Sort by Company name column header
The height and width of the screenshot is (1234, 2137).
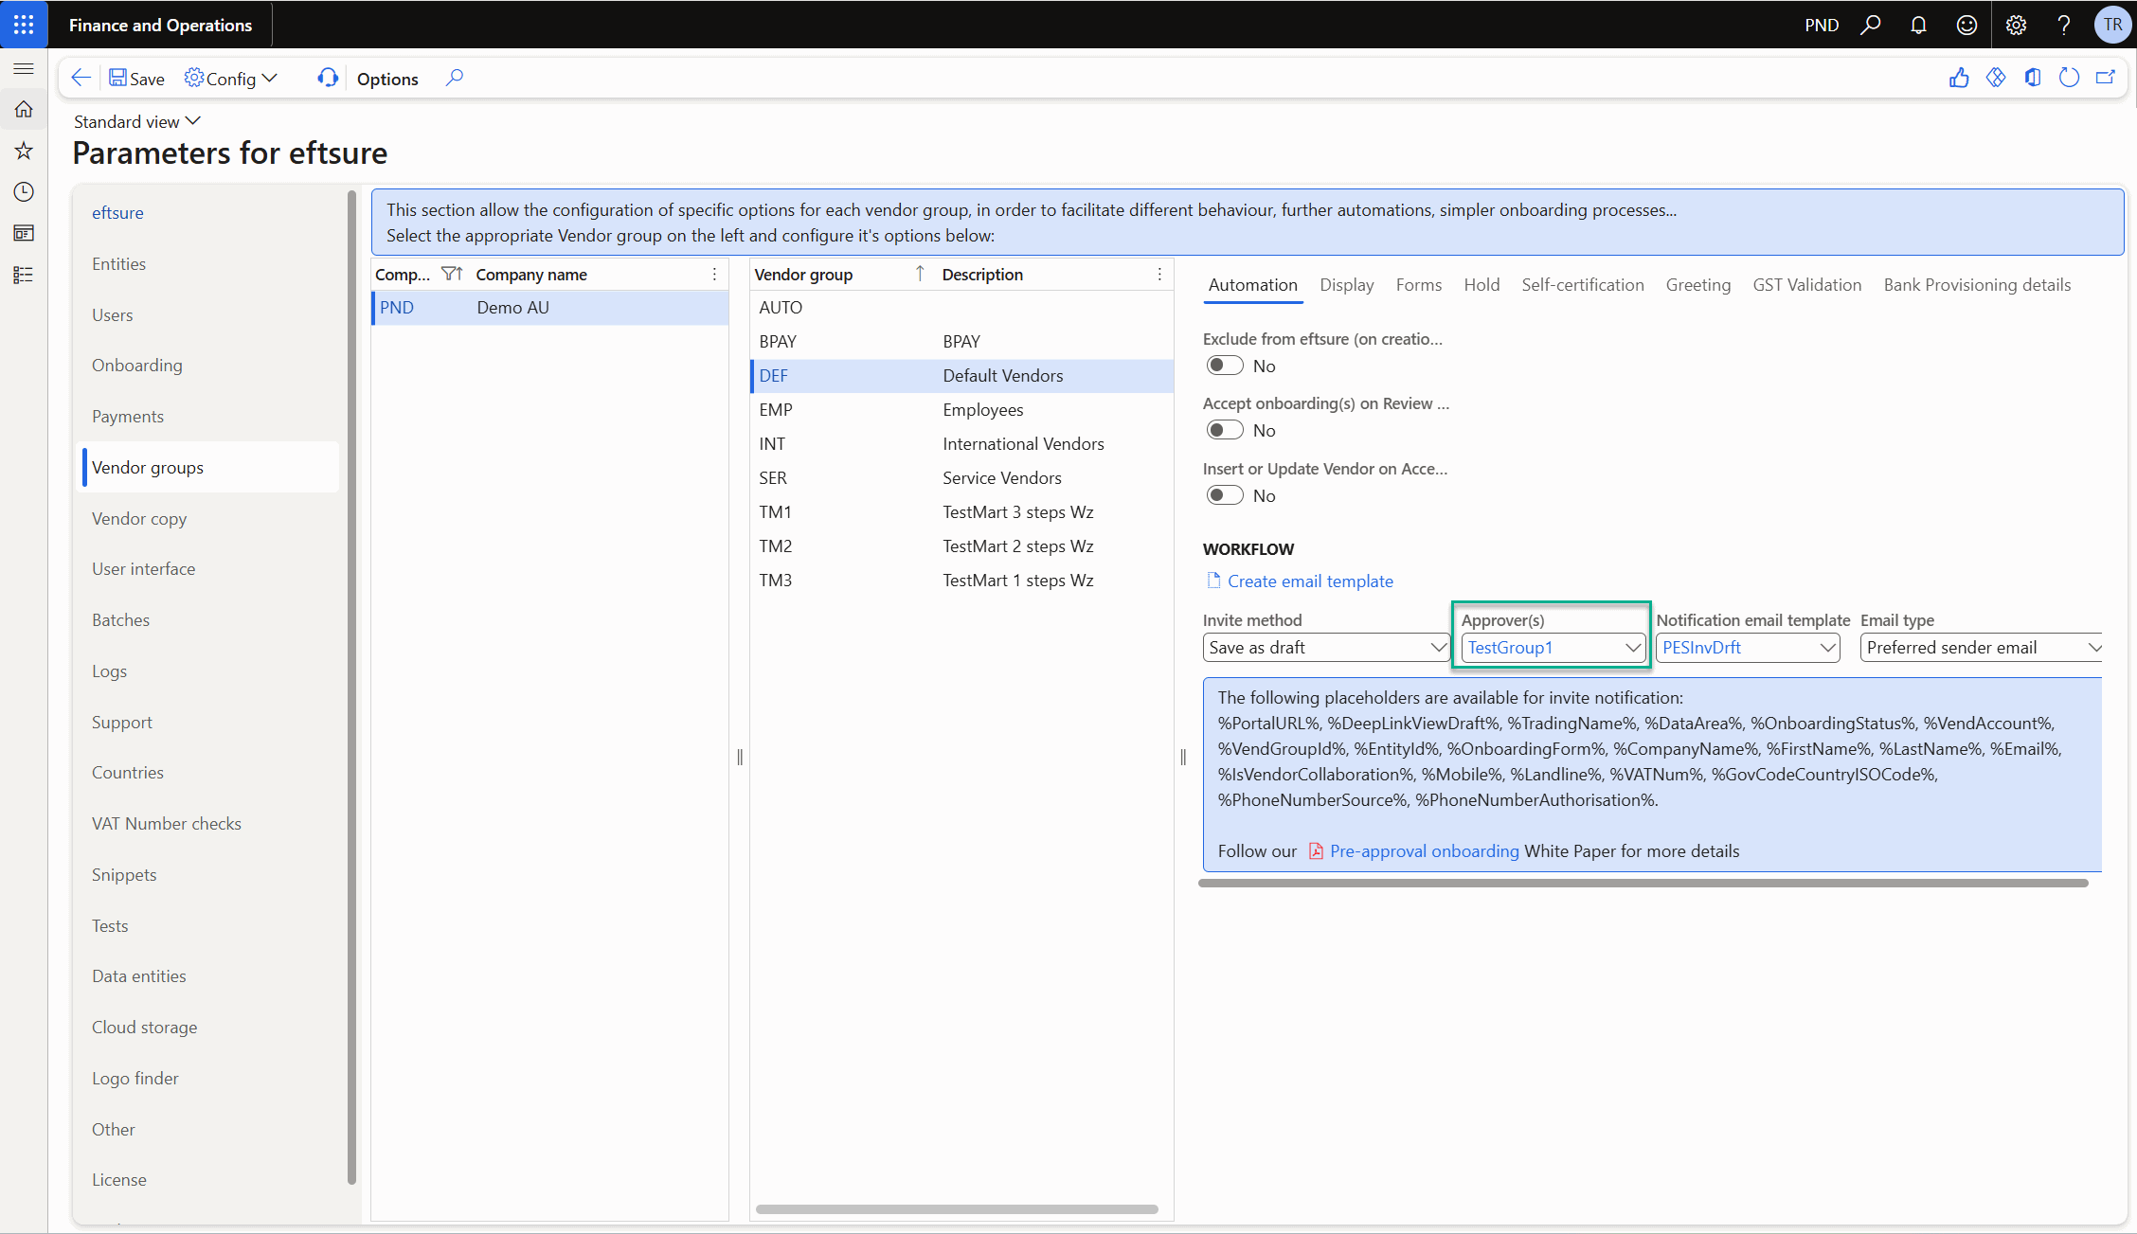tap(531, 275)
